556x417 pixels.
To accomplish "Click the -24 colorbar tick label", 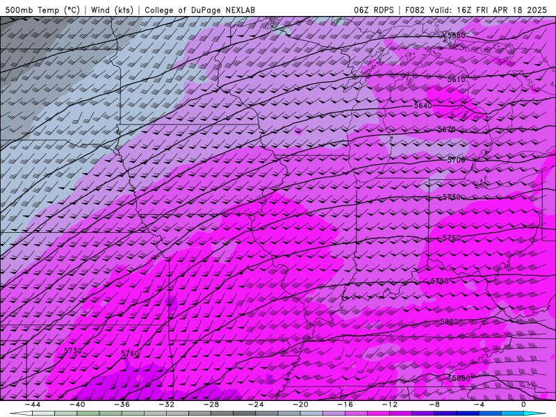I will (x=256, y=404).
